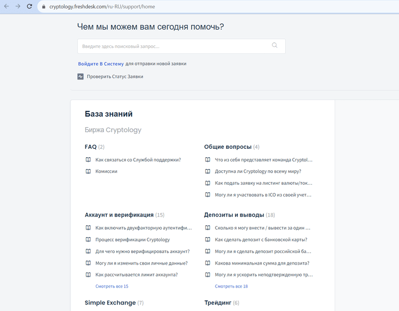Image resolution: width=399 pixels, height=311 pixels.
Task: Click book icon beside 'Как сделать депозит с банковской карты?'
Action: point(207,240)
